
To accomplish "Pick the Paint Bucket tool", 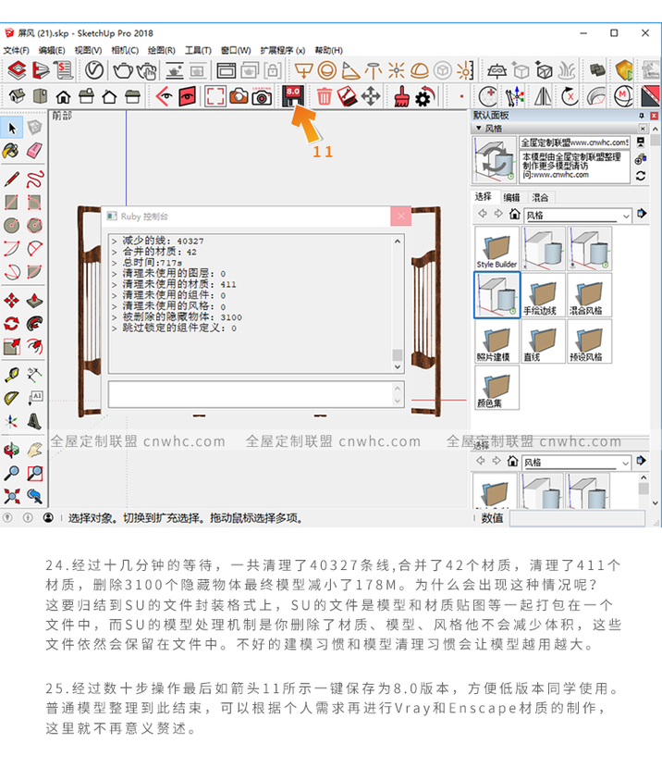I will 12,151.
